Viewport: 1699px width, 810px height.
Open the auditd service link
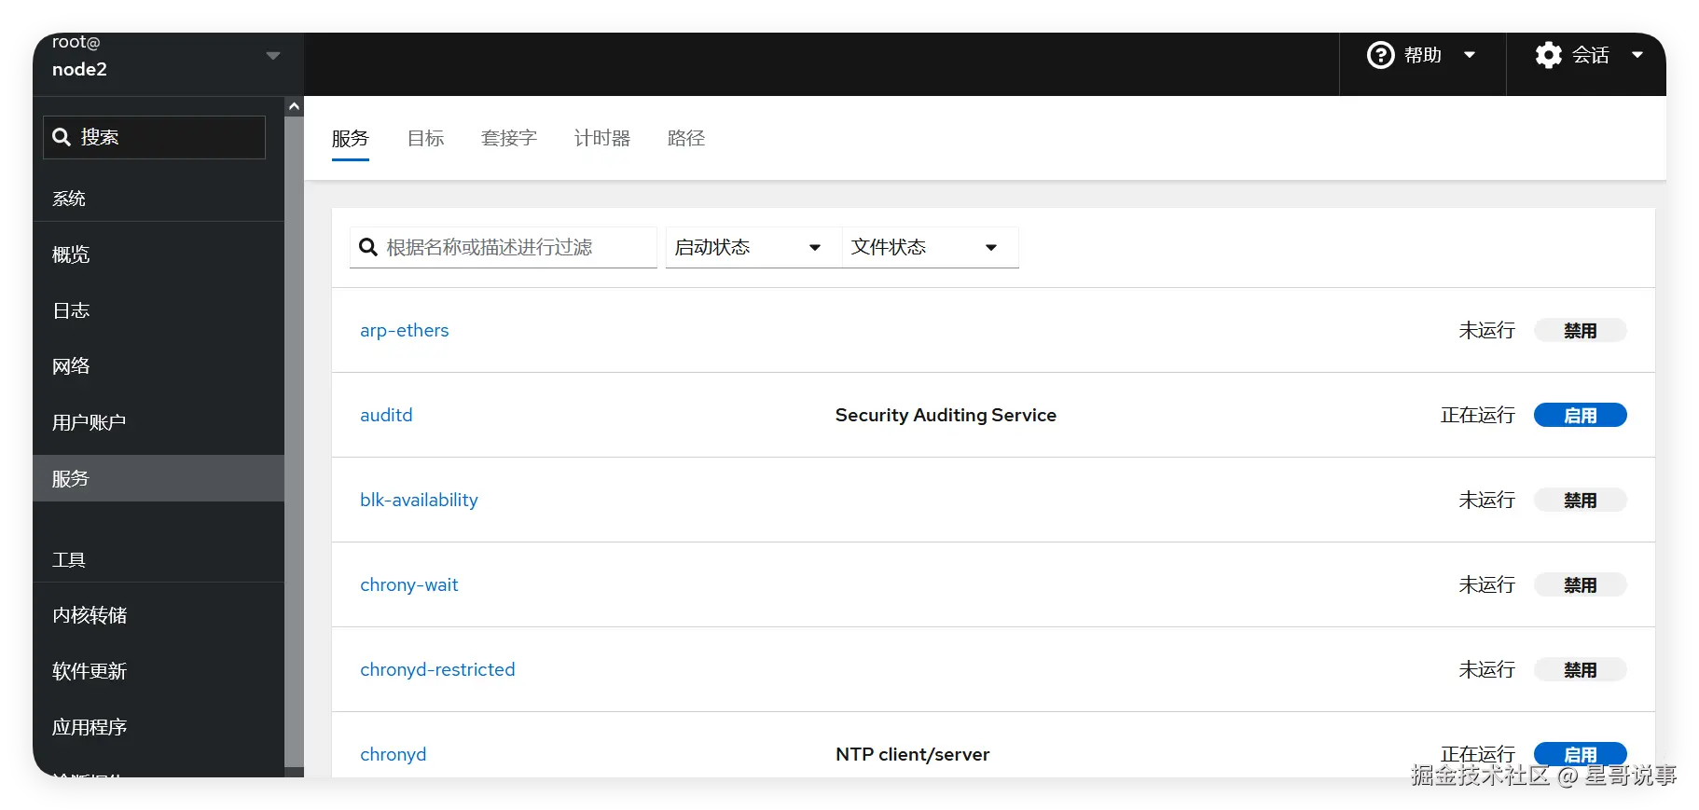[x=386, y=415]
